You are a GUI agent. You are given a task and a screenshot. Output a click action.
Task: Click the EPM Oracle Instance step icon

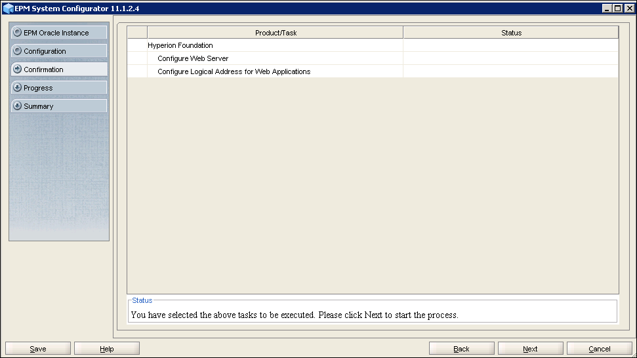[18, 33]
